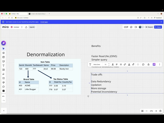Open text alignment options

[117, 64]
